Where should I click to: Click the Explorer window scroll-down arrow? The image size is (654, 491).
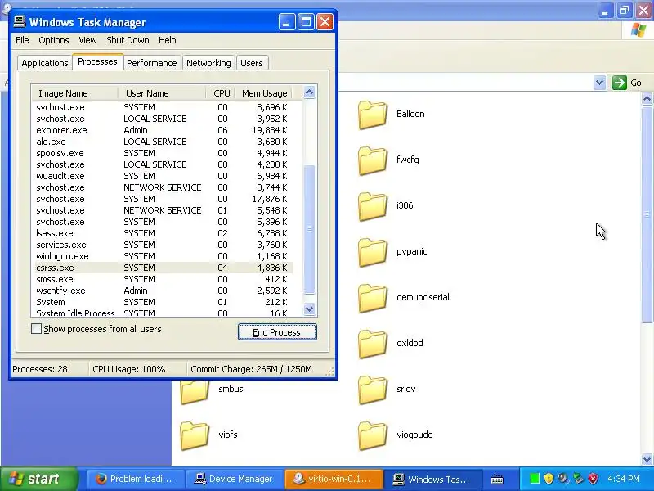point(647,460)
